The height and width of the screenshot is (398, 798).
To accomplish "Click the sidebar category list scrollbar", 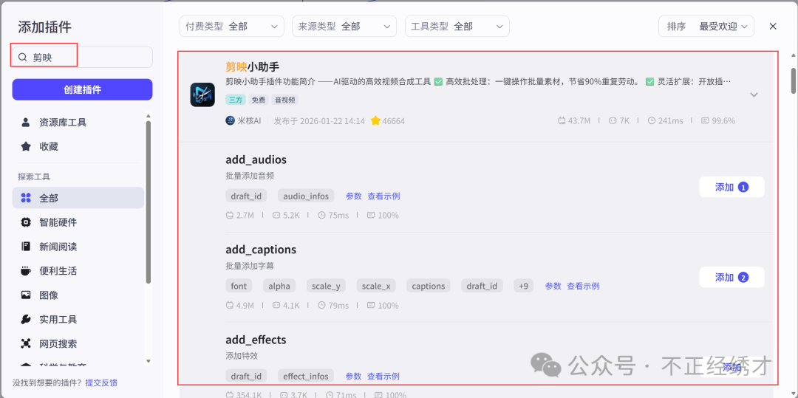I will pos(148,202).
